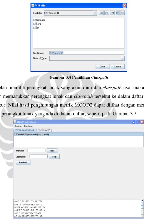The height and width of the screenshot is (219, 144).
Task: Minimize the MOOD Calculator window
Action: pos(134,122)
